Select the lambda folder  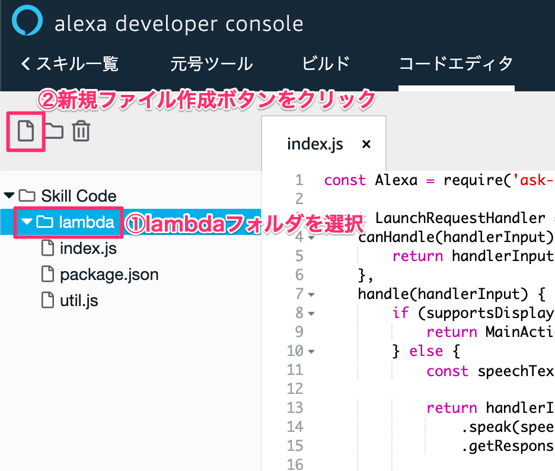coord(87,222)
